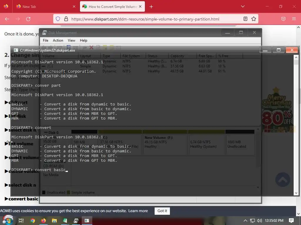The image size is (301, 225).
Task: Open the volume speaker tray icon
Action: click(x=260, y=221)
